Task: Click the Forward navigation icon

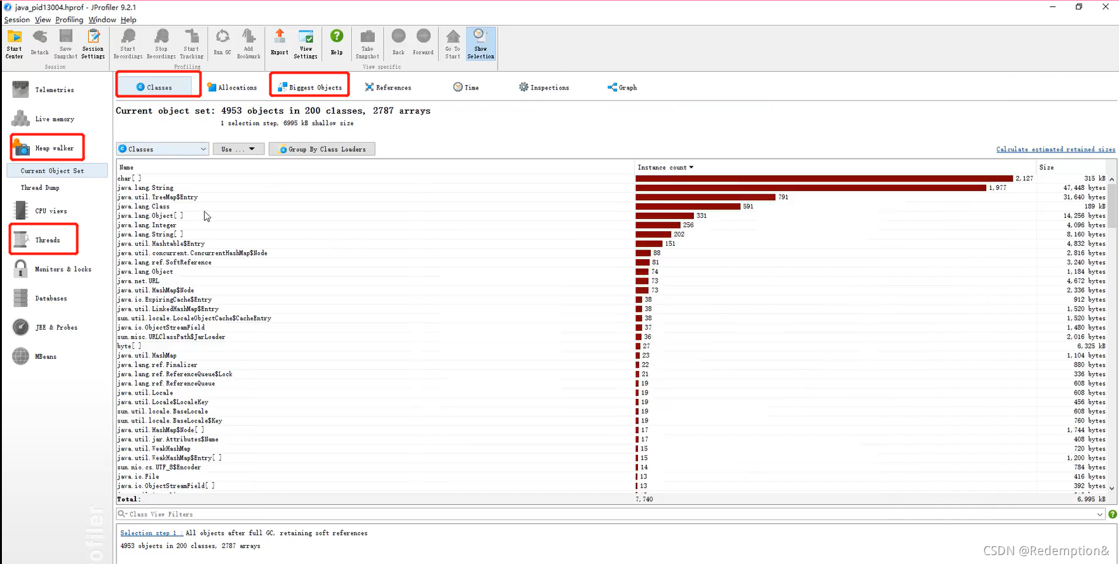Action: (x=423, y=44)
